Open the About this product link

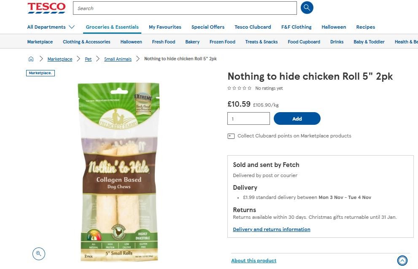point(254,261)
